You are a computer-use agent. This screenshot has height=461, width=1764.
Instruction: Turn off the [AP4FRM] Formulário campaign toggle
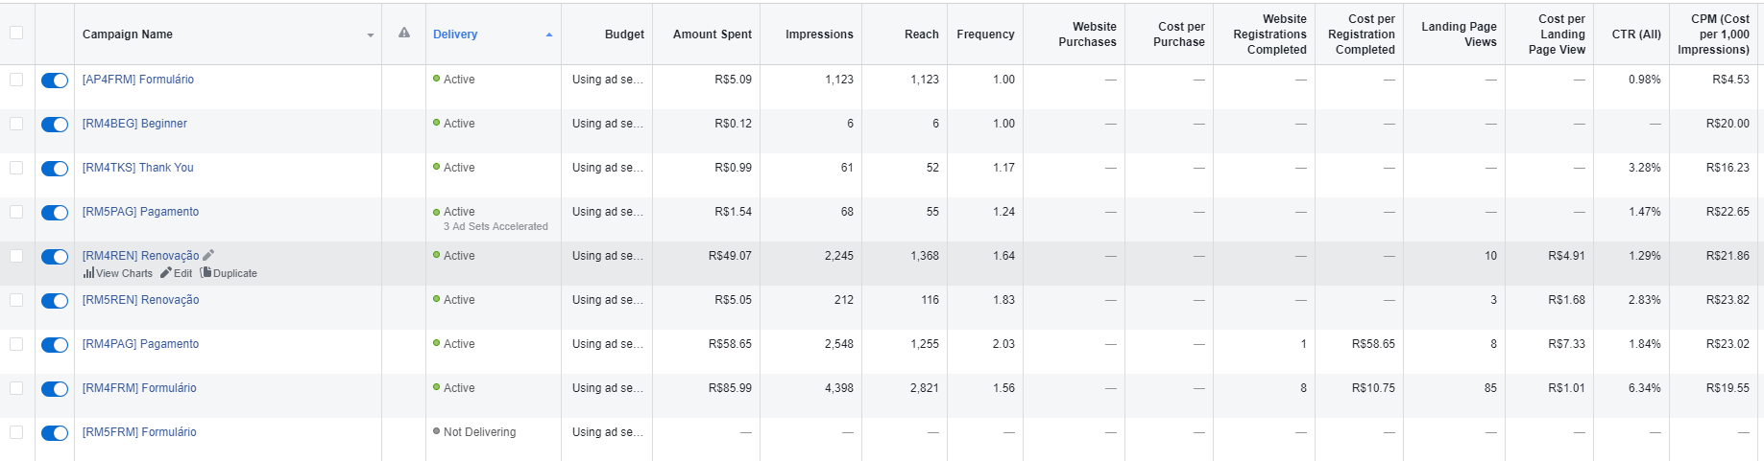click(55, 81)
